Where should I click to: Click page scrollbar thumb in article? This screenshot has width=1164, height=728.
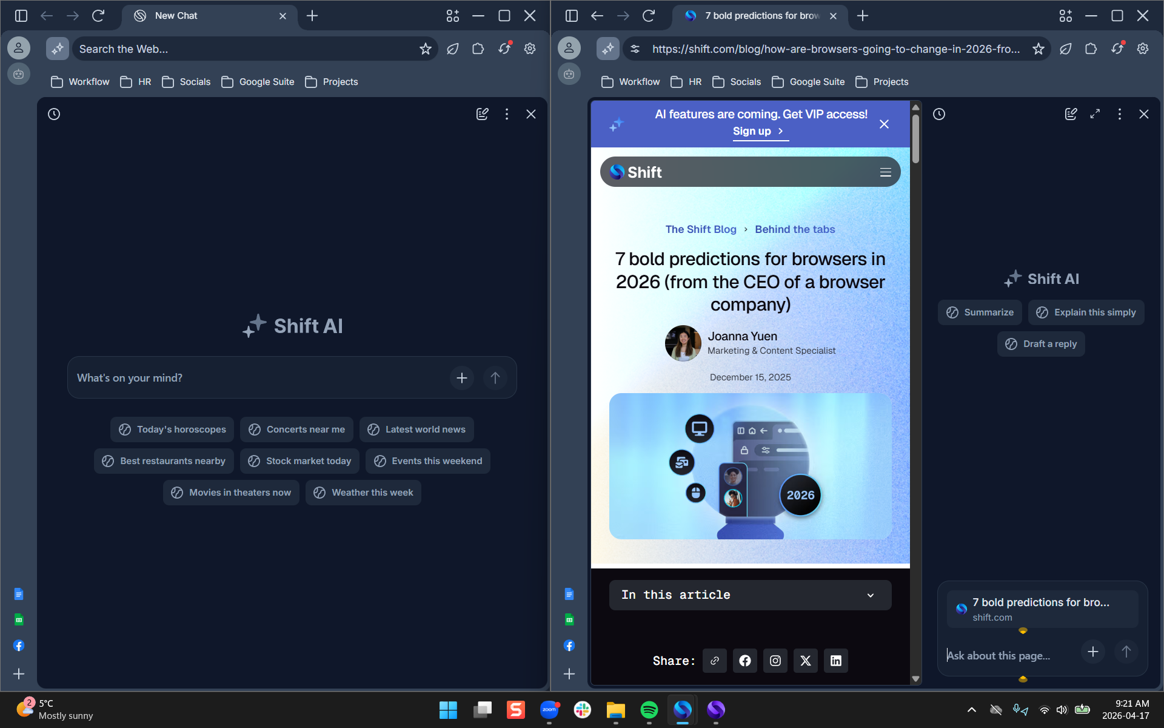point(915,138)
